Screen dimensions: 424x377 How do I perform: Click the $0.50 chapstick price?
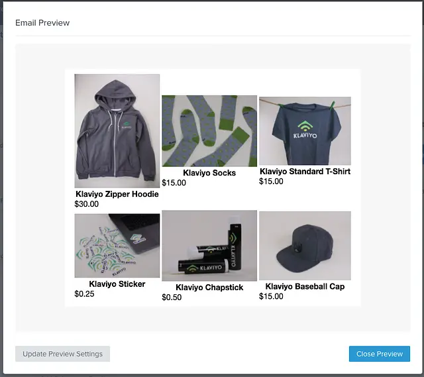pyautogui.click(x=172, y=297)
